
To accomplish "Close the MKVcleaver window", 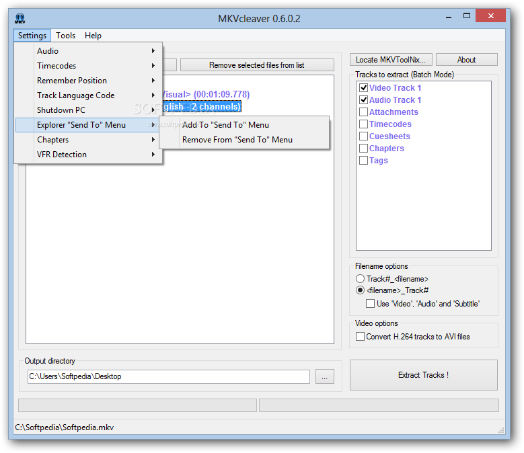I will click(x=490, y=15).
